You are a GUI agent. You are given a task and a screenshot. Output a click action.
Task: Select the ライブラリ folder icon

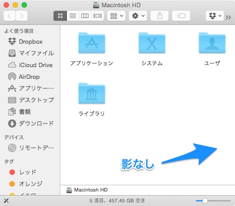(x=92, y=93)
